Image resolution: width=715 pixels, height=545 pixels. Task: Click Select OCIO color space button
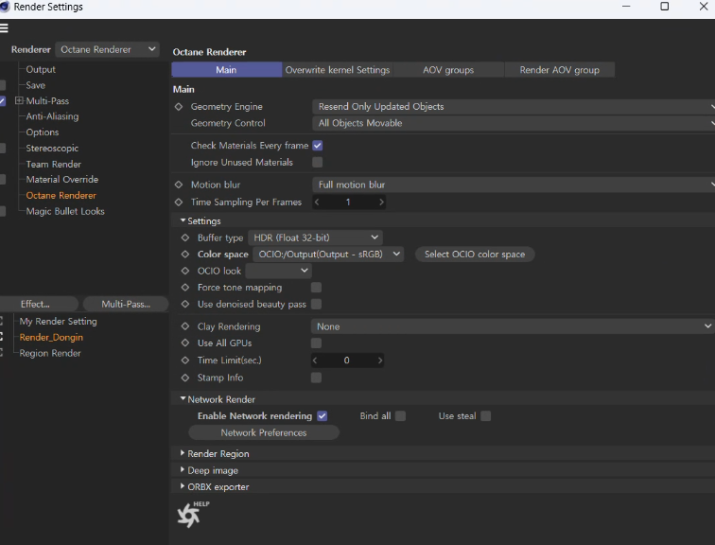[x=475, y=254]
